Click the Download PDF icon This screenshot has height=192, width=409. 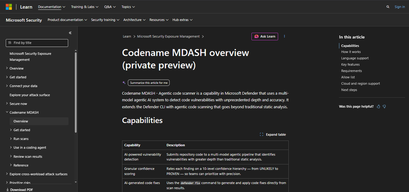(7, 190)
